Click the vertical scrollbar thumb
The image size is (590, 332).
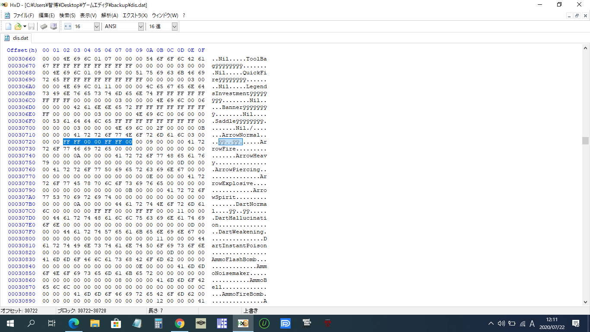point(585,140)
